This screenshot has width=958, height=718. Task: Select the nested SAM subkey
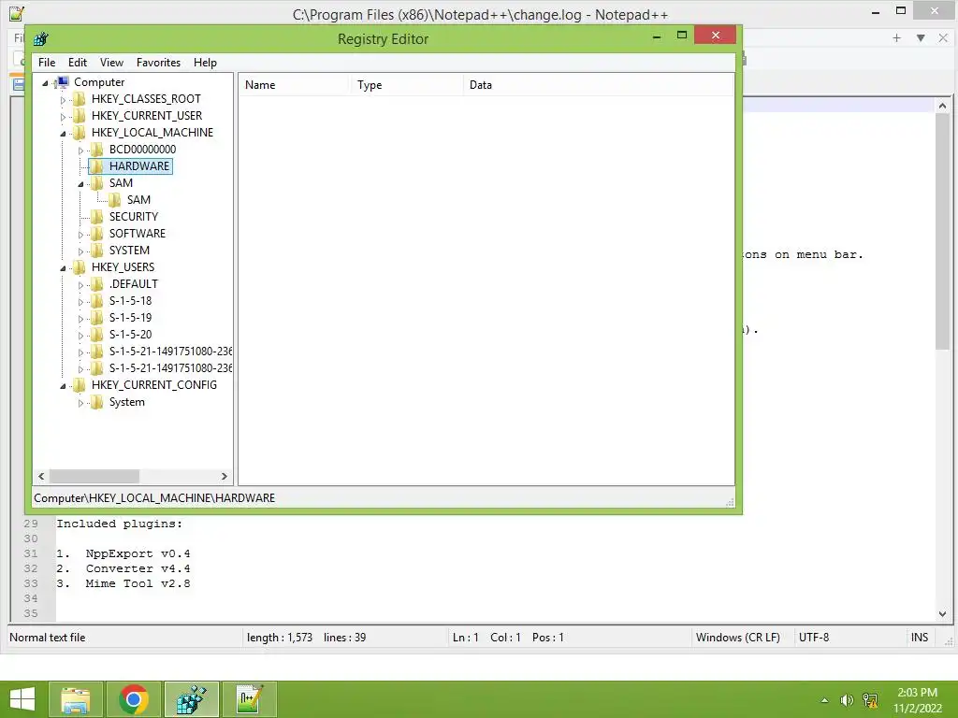(x=138, y=200)
